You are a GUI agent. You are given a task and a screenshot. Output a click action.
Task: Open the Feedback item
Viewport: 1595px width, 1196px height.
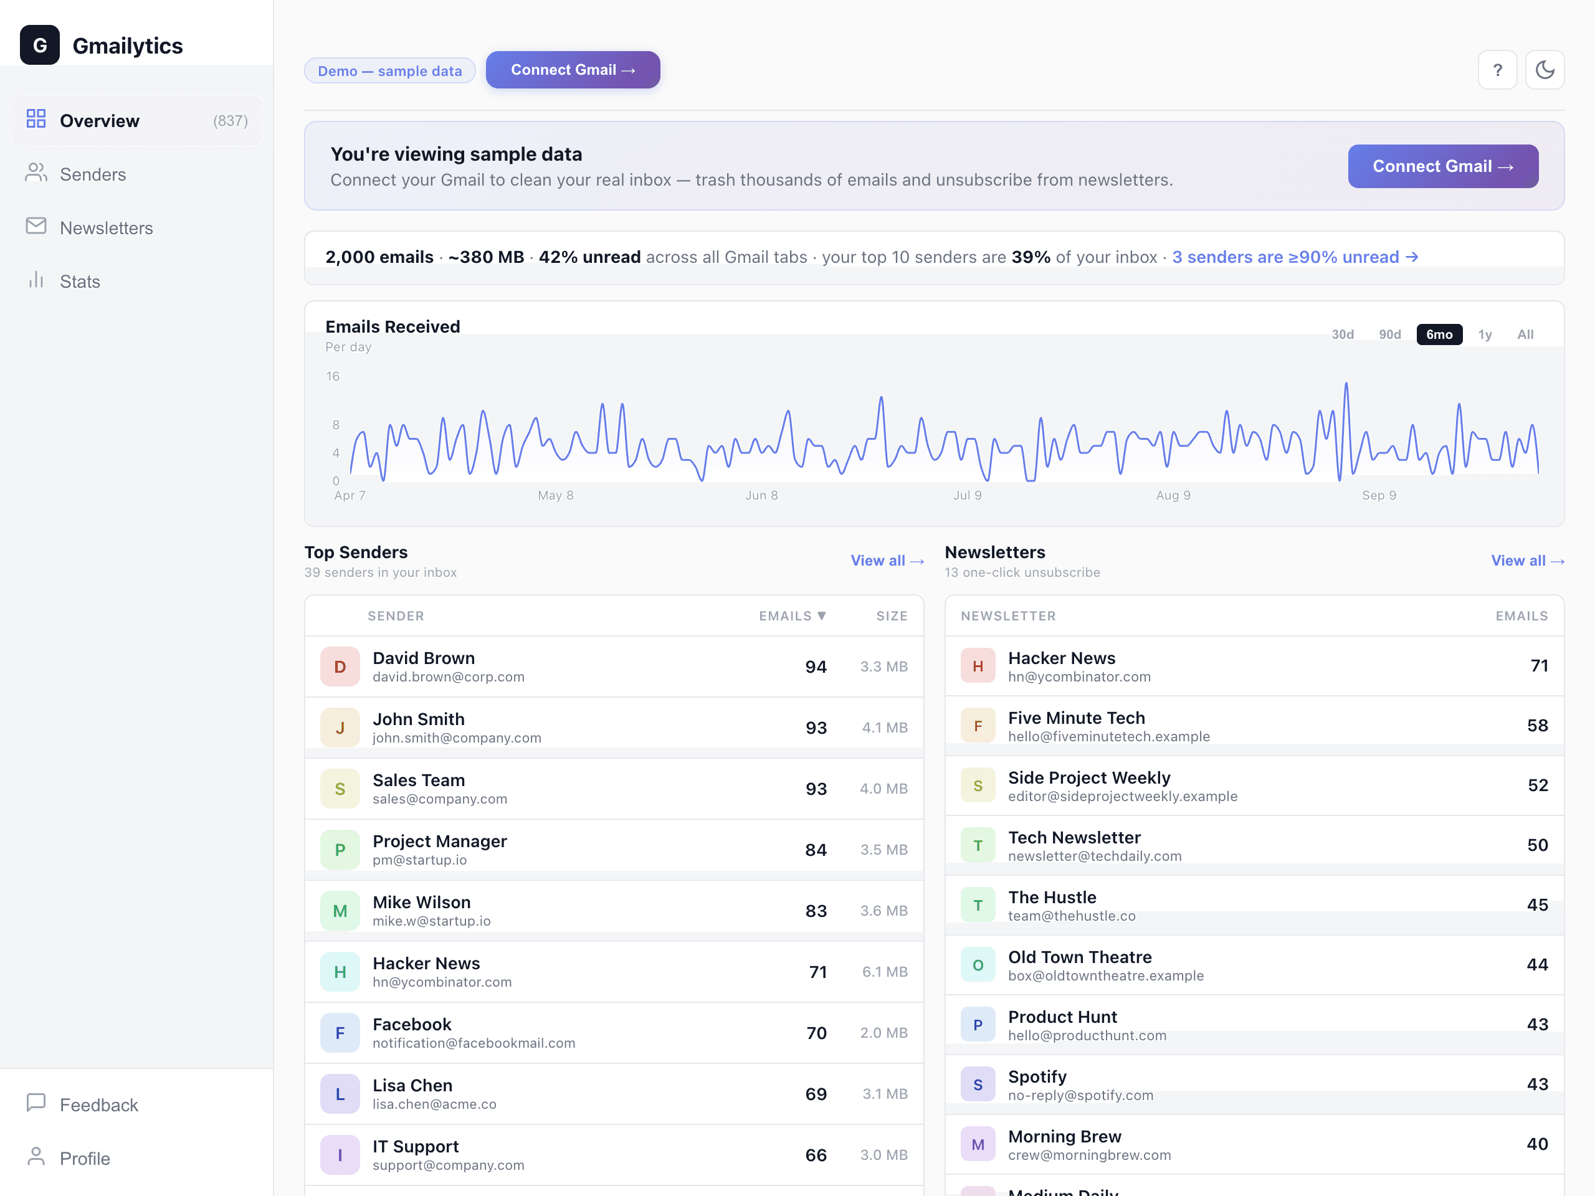point(137,1104)
